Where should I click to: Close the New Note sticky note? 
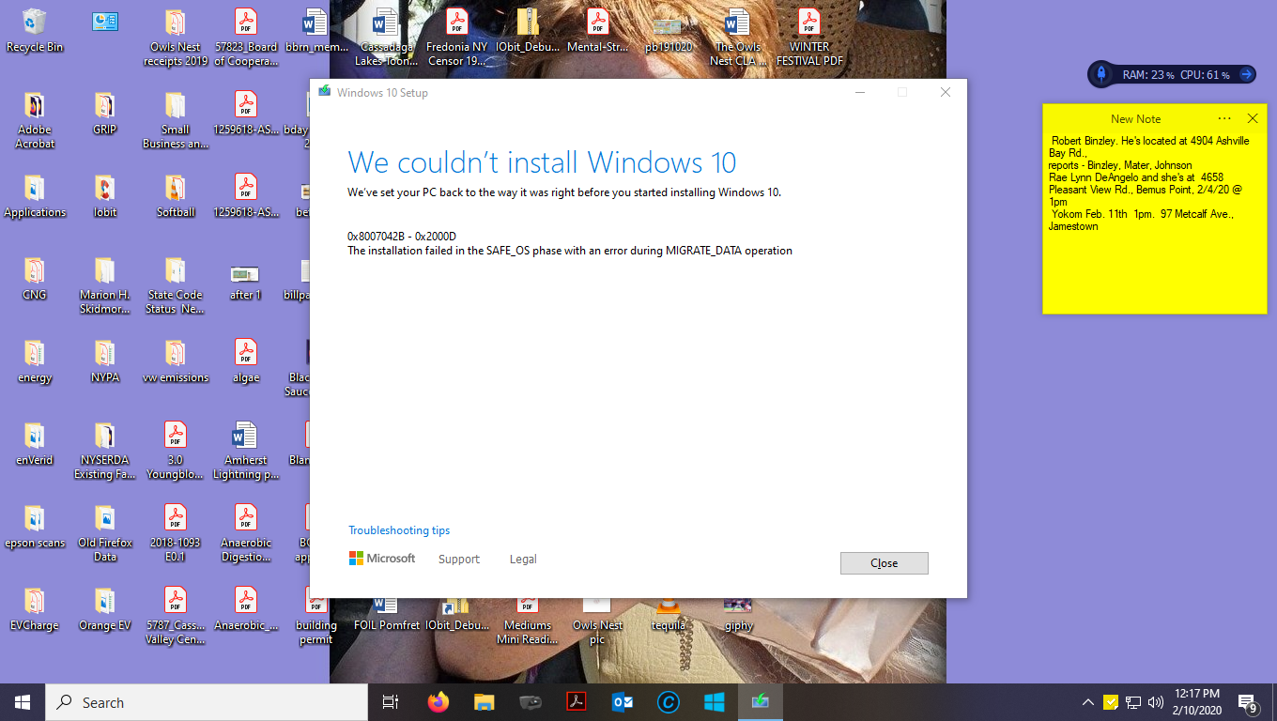click(1253, 118)
